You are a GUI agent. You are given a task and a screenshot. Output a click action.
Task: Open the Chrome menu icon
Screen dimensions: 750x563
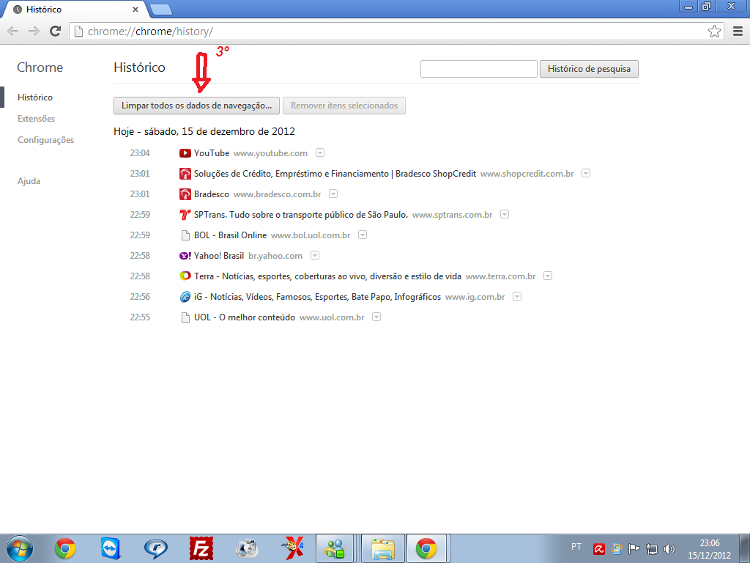pyautogui.click(x=738, y=32)
